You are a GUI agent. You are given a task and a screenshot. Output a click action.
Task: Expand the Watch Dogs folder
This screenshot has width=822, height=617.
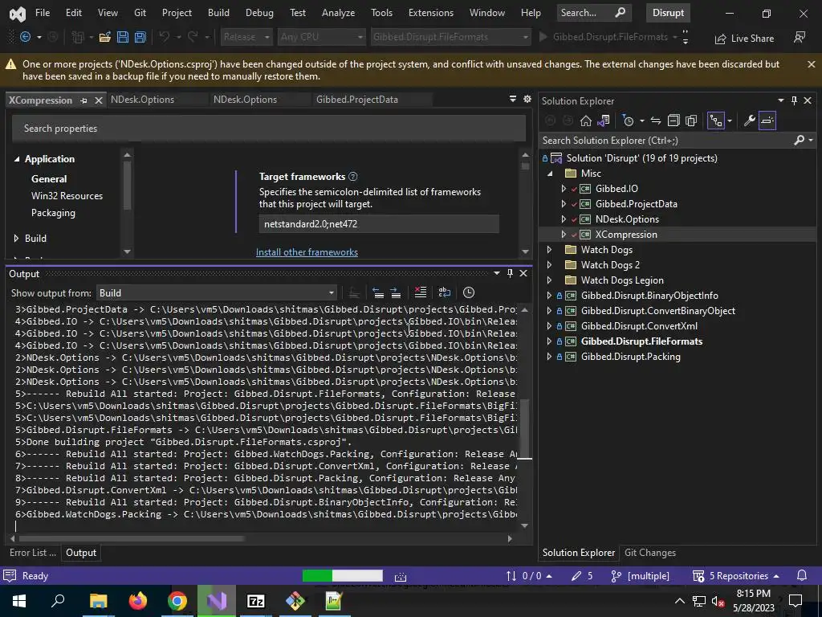click(549, 250)
